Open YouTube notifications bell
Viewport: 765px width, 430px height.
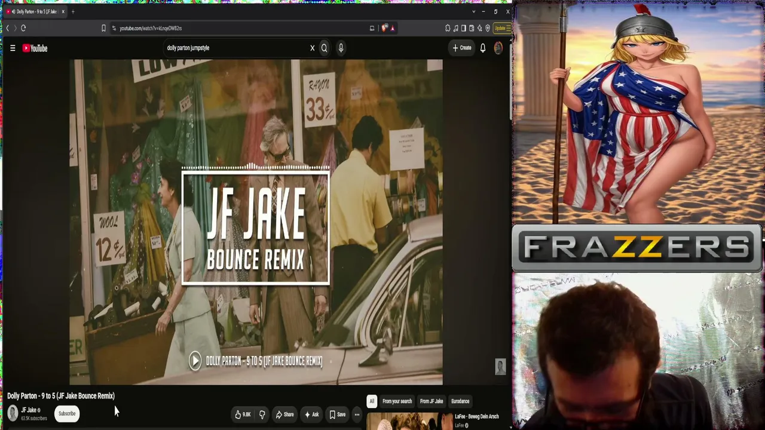[x=483, y=48]
